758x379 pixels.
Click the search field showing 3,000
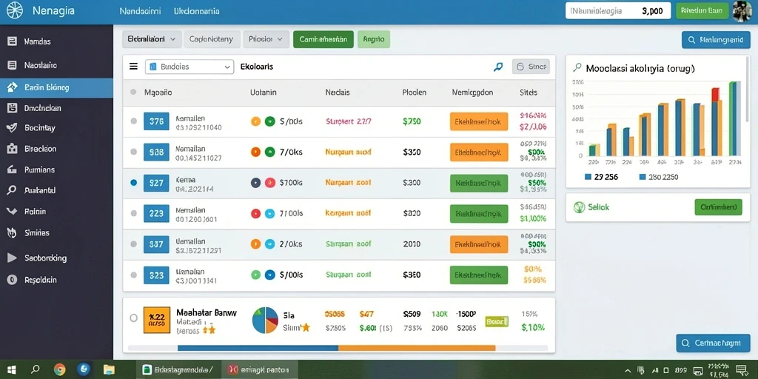click(618, 10)
